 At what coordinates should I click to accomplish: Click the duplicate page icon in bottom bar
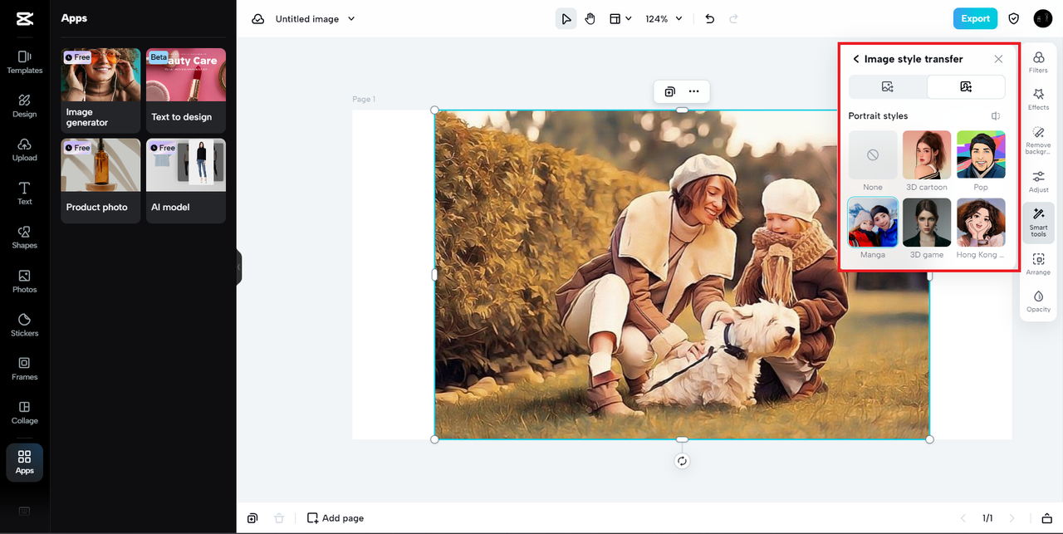[x=252, y=518]
